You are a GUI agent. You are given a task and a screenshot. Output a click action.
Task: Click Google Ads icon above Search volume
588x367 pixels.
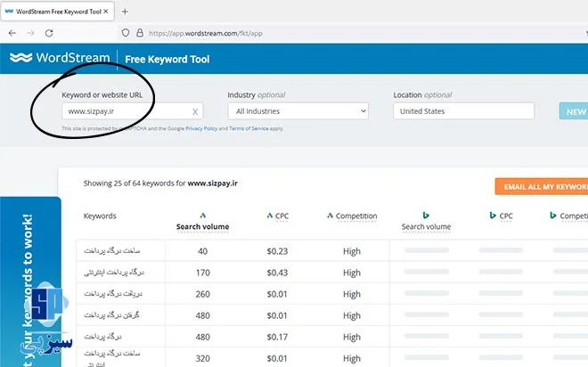click(203, 216)
